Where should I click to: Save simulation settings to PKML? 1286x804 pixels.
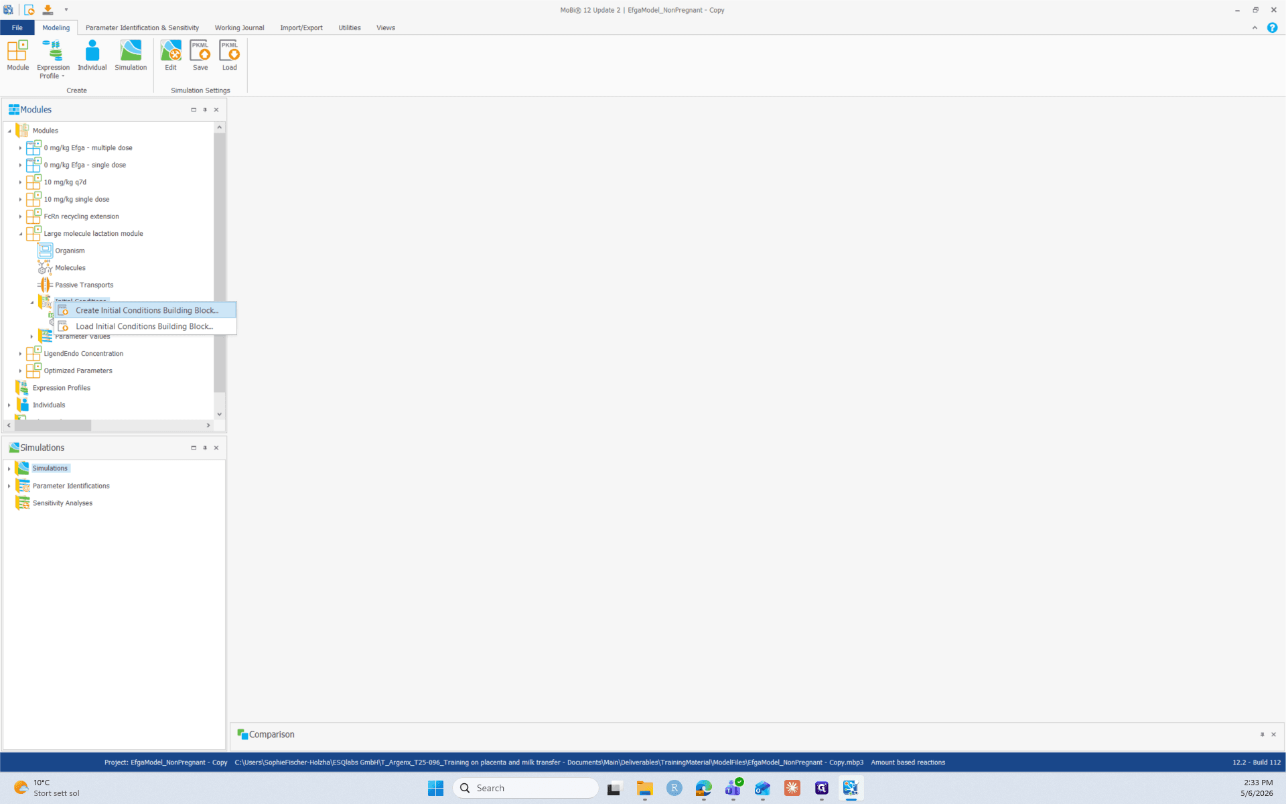(200, 55)
